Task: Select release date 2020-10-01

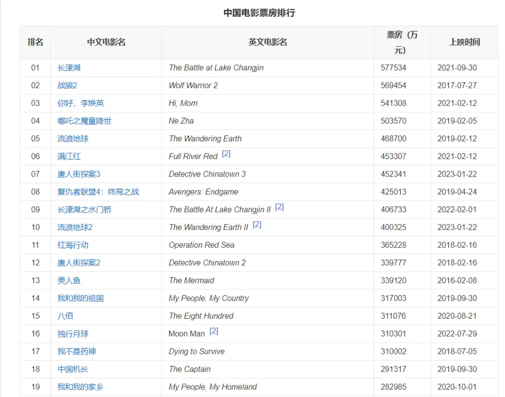Action: pos(457,386)
